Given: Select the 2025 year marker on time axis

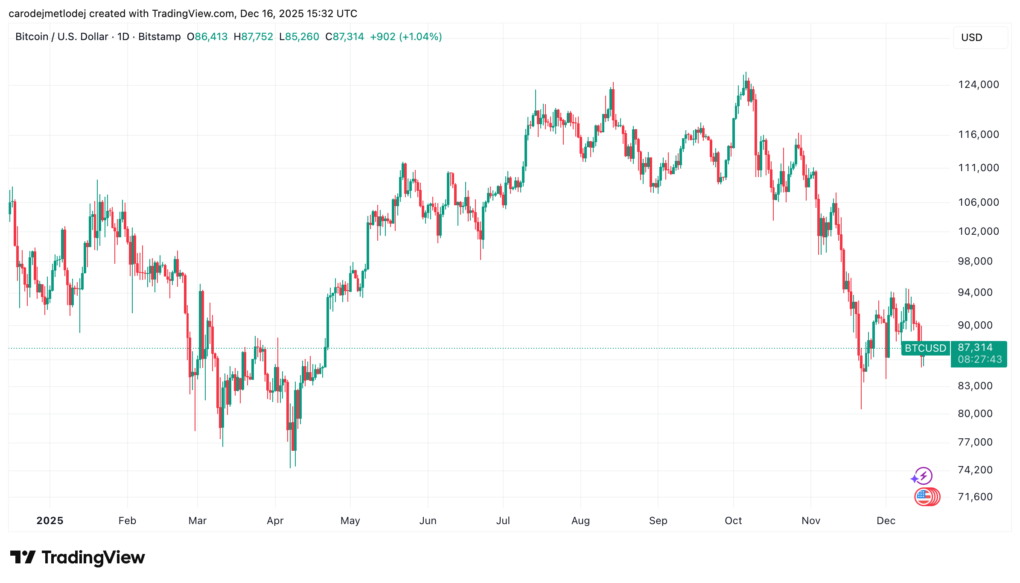Looking at the screenshot, I should pos(50,521).
